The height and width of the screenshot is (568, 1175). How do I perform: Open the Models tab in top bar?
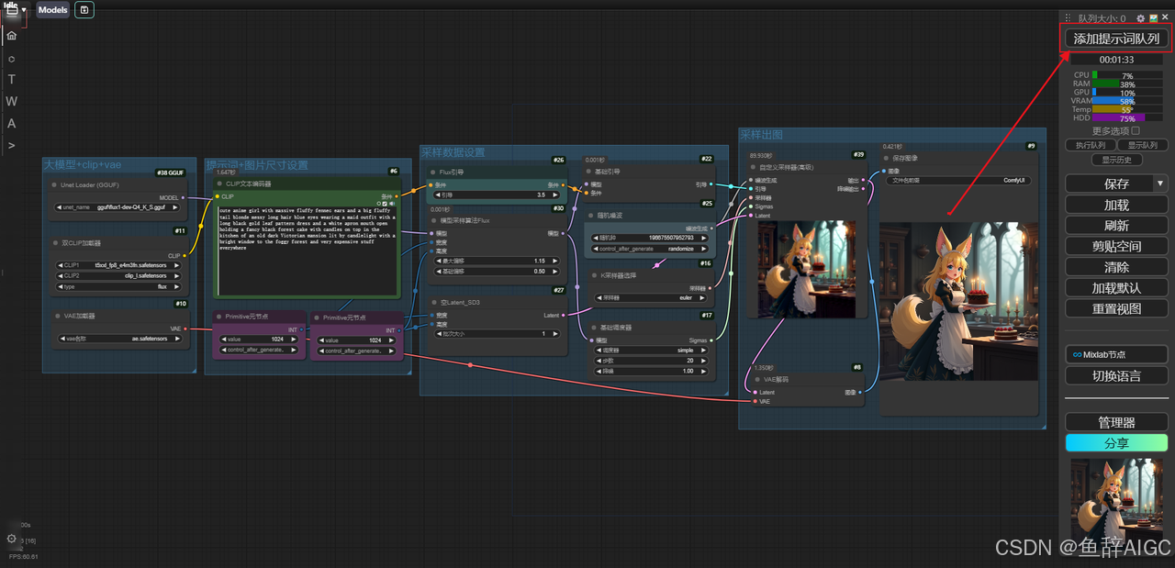pos(52,10)
